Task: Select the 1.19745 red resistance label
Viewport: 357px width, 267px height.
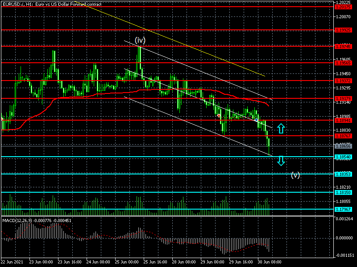Action: 344,46
